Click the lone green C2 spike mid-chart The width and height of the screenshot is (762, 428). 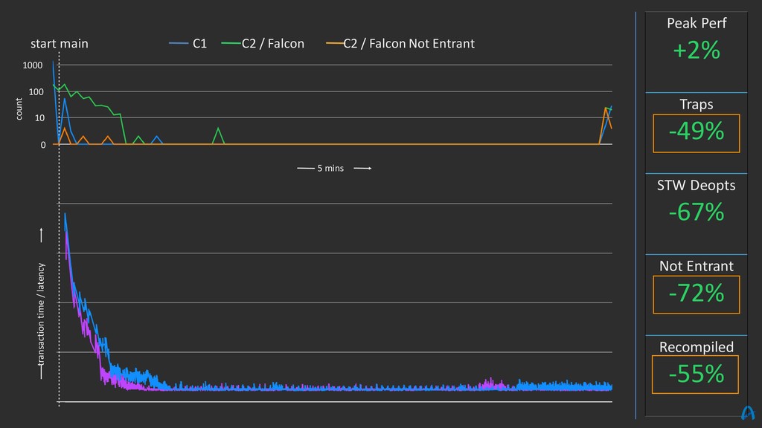[218, 136]
